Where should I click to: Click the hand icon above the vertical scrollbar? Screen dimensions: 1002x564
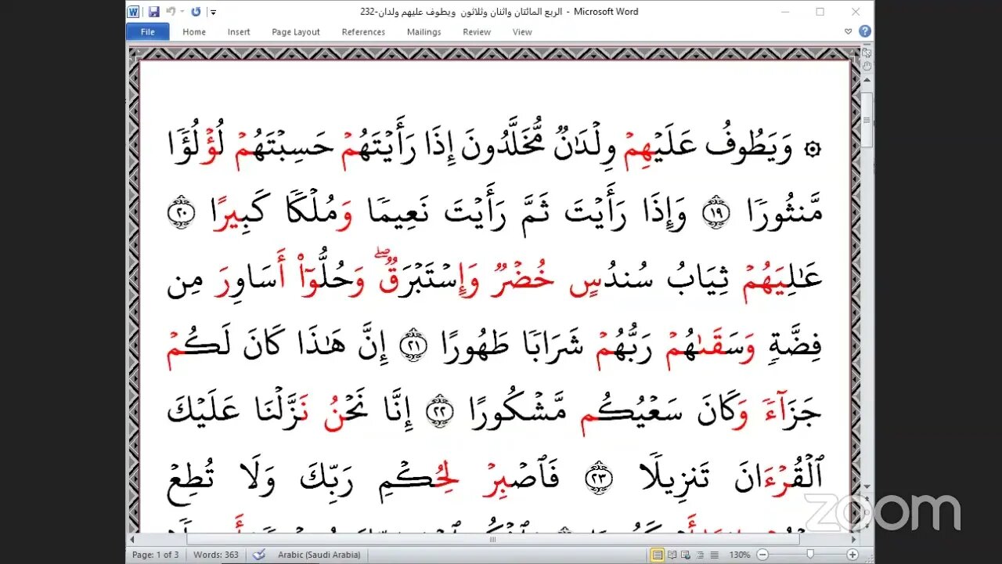point(867,67)
